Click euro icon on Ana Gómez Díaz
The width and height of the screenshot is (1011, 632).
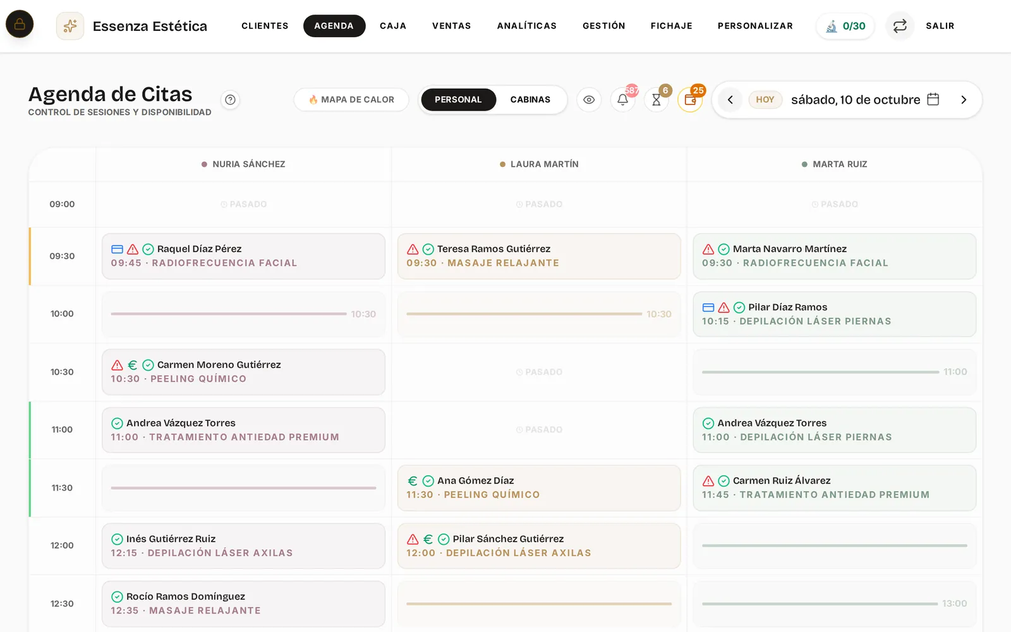413,481
